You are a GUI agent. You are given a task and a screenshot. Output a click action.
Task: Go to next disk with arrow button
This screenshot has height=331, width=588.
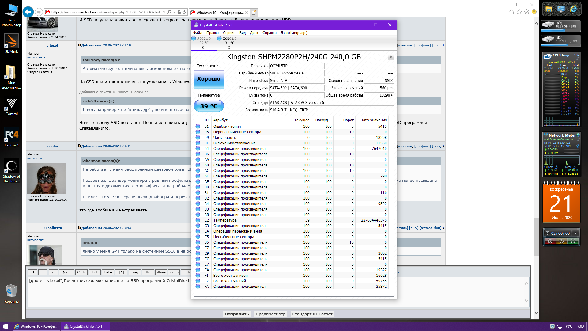pos(390,57)
